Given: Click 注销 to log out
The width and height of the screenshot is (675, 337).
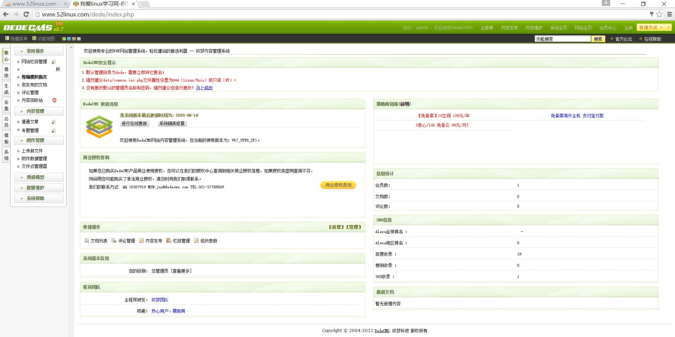Looking at the screenshot, I should 628,28.
